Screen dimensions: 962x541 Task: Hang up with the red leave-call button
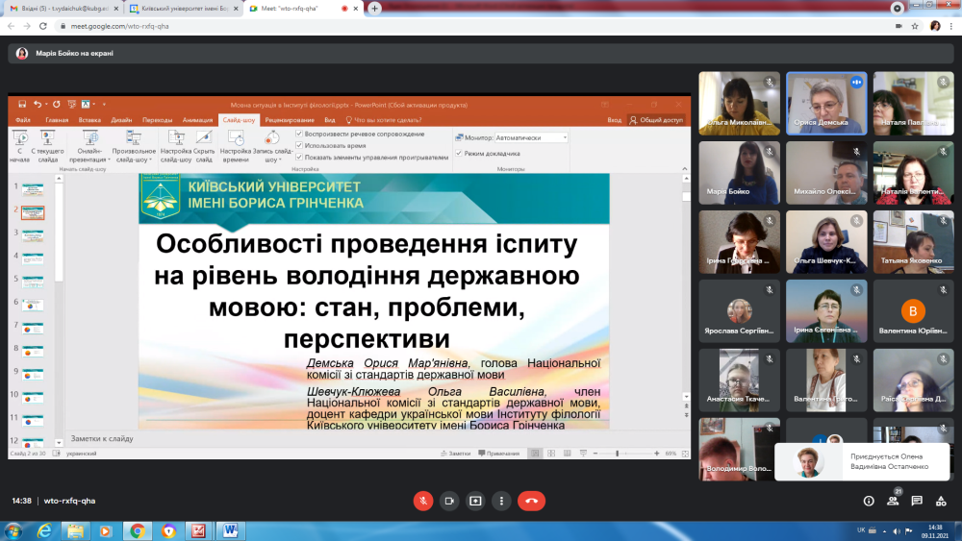pyautogui.click(x=531, y=501)
